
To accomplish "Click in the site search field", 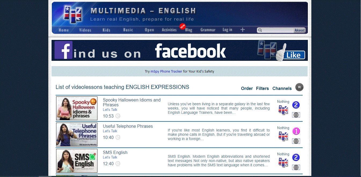I will pyautogui.click(x=278, y=30).
